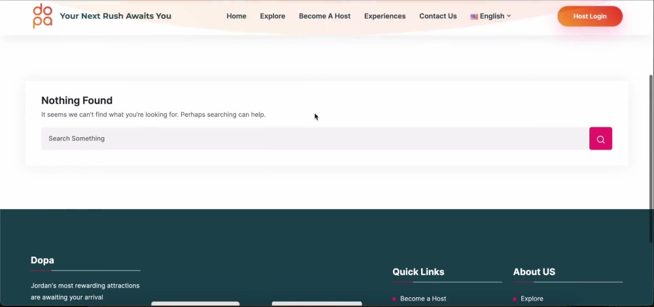Click the Dopa footer heading
This screenshot has height=307, width=654.
click(x=42, y=261)
